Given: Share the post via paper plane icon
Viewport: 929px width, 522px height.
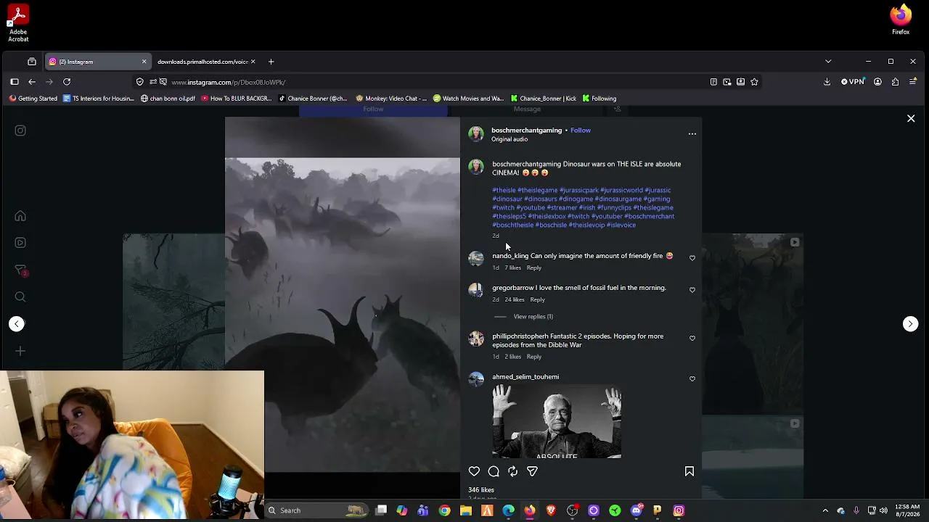Looking at the screenshot, I should pyautogui.click(x=532, y=471).
